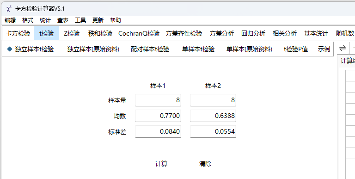Click the 样本2 均数 field 0.6388

coord(213,116)
